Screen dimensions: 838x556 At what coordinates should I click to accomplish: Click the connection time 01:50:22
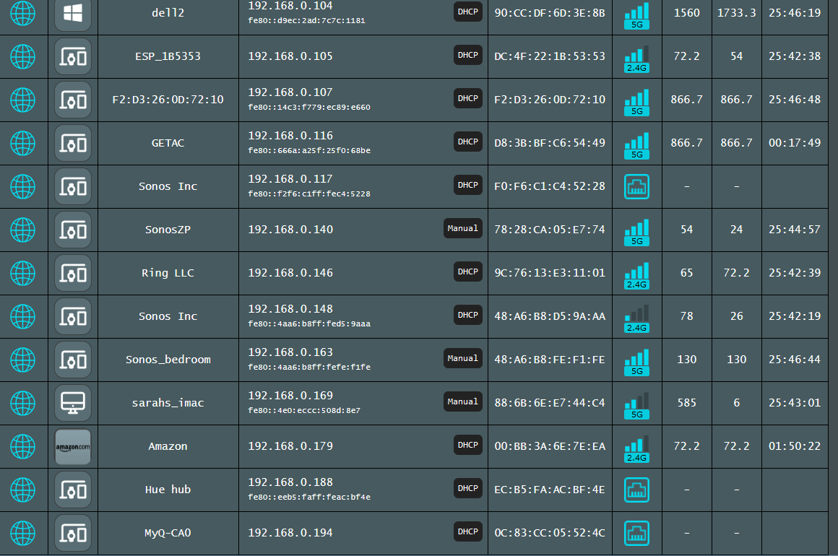(795, 446)
